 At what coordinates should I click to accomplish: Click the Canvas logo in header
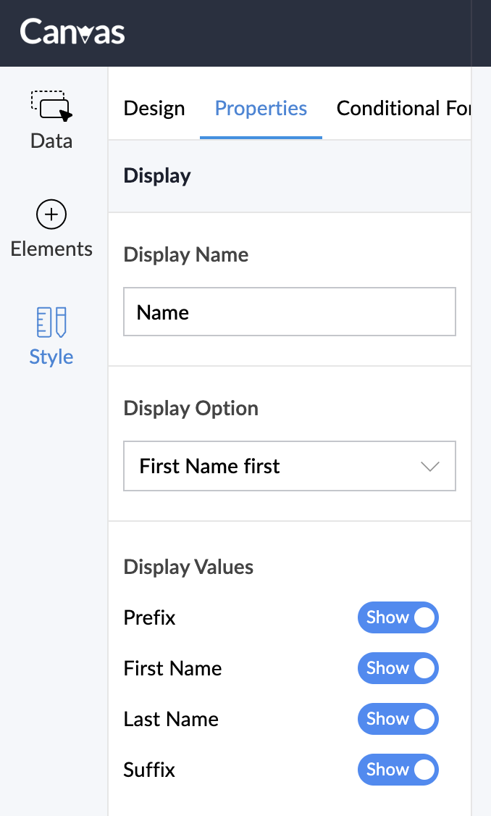[72, 33]
